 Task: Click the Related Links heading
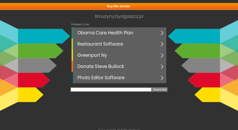click(80, 24)
